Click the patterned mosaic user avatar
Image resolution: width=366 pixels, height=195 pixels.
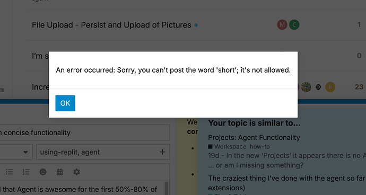click(306, 87)
